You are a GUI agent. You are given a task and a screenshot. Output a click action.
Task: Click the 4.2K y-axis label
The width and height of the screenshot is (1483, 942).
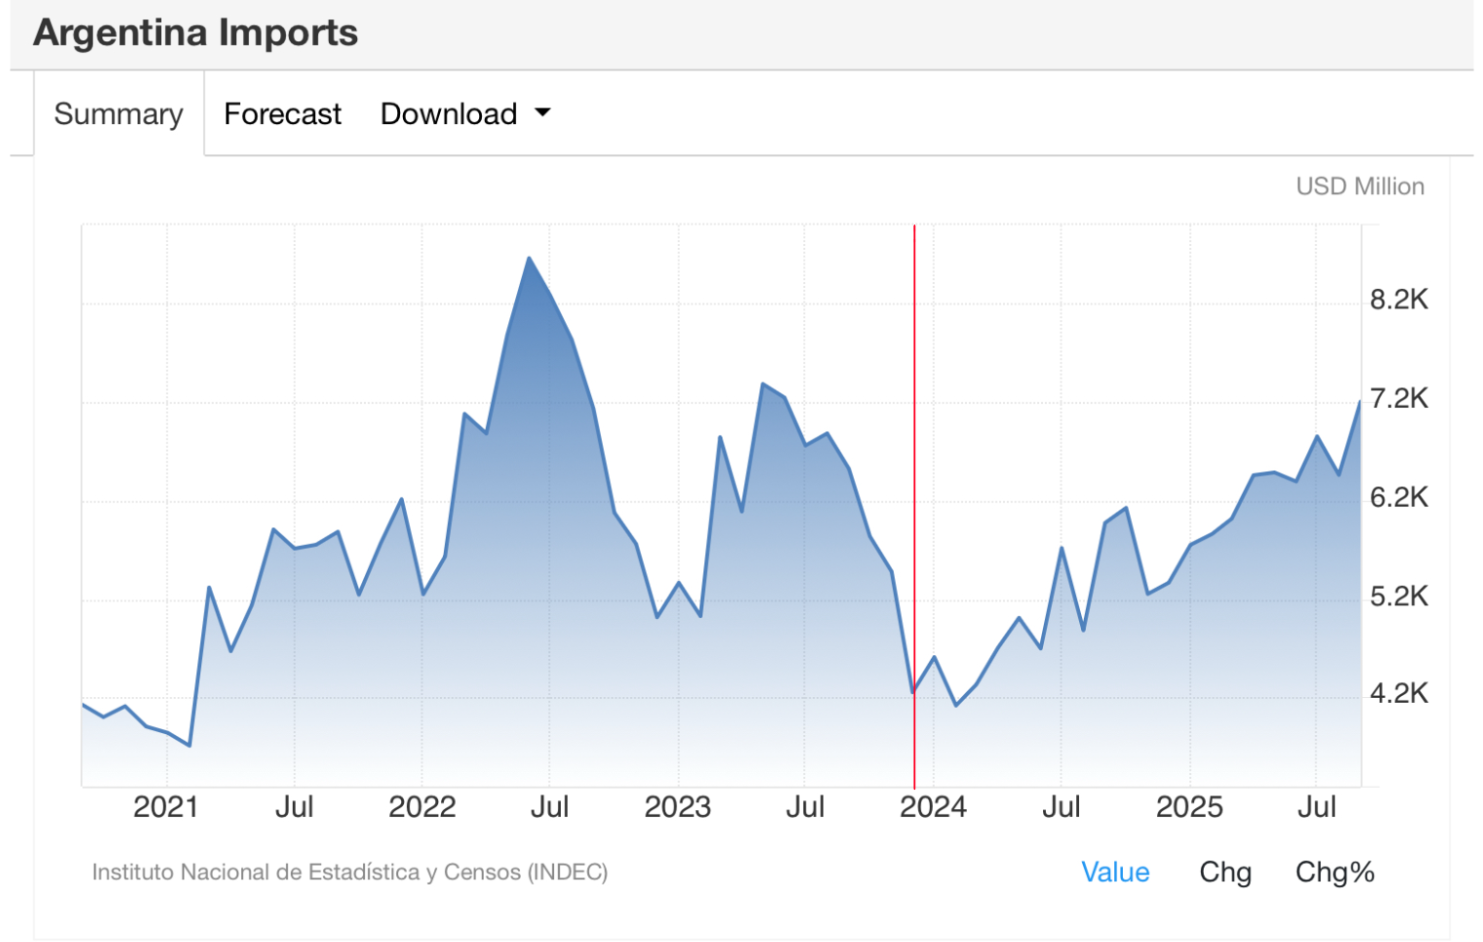coord(1398,694)
